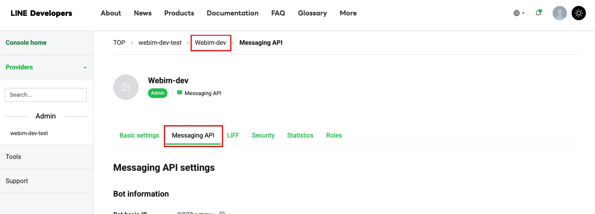595x214 pixels.
Task: Collapse the Providers section arrow
Action: point(85,67)
